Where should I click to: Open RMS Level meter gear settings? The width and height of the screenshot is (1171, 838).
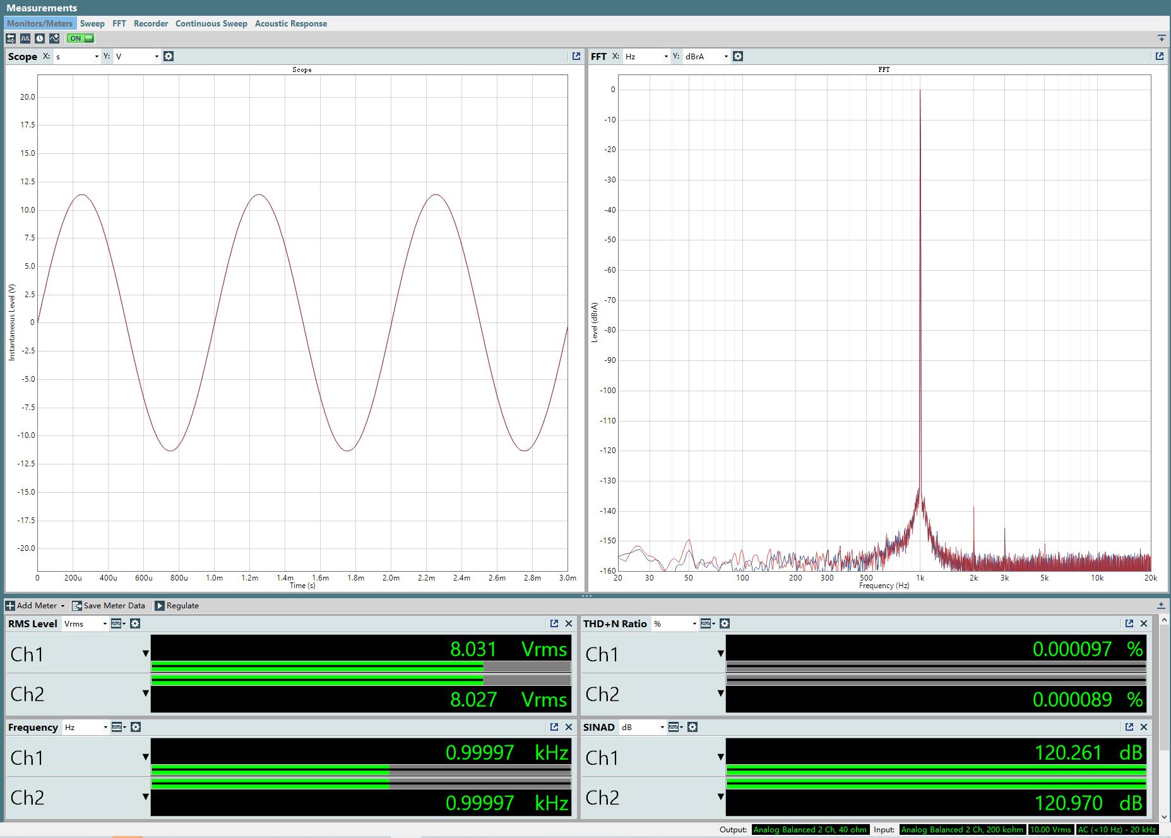coord(135,623)
